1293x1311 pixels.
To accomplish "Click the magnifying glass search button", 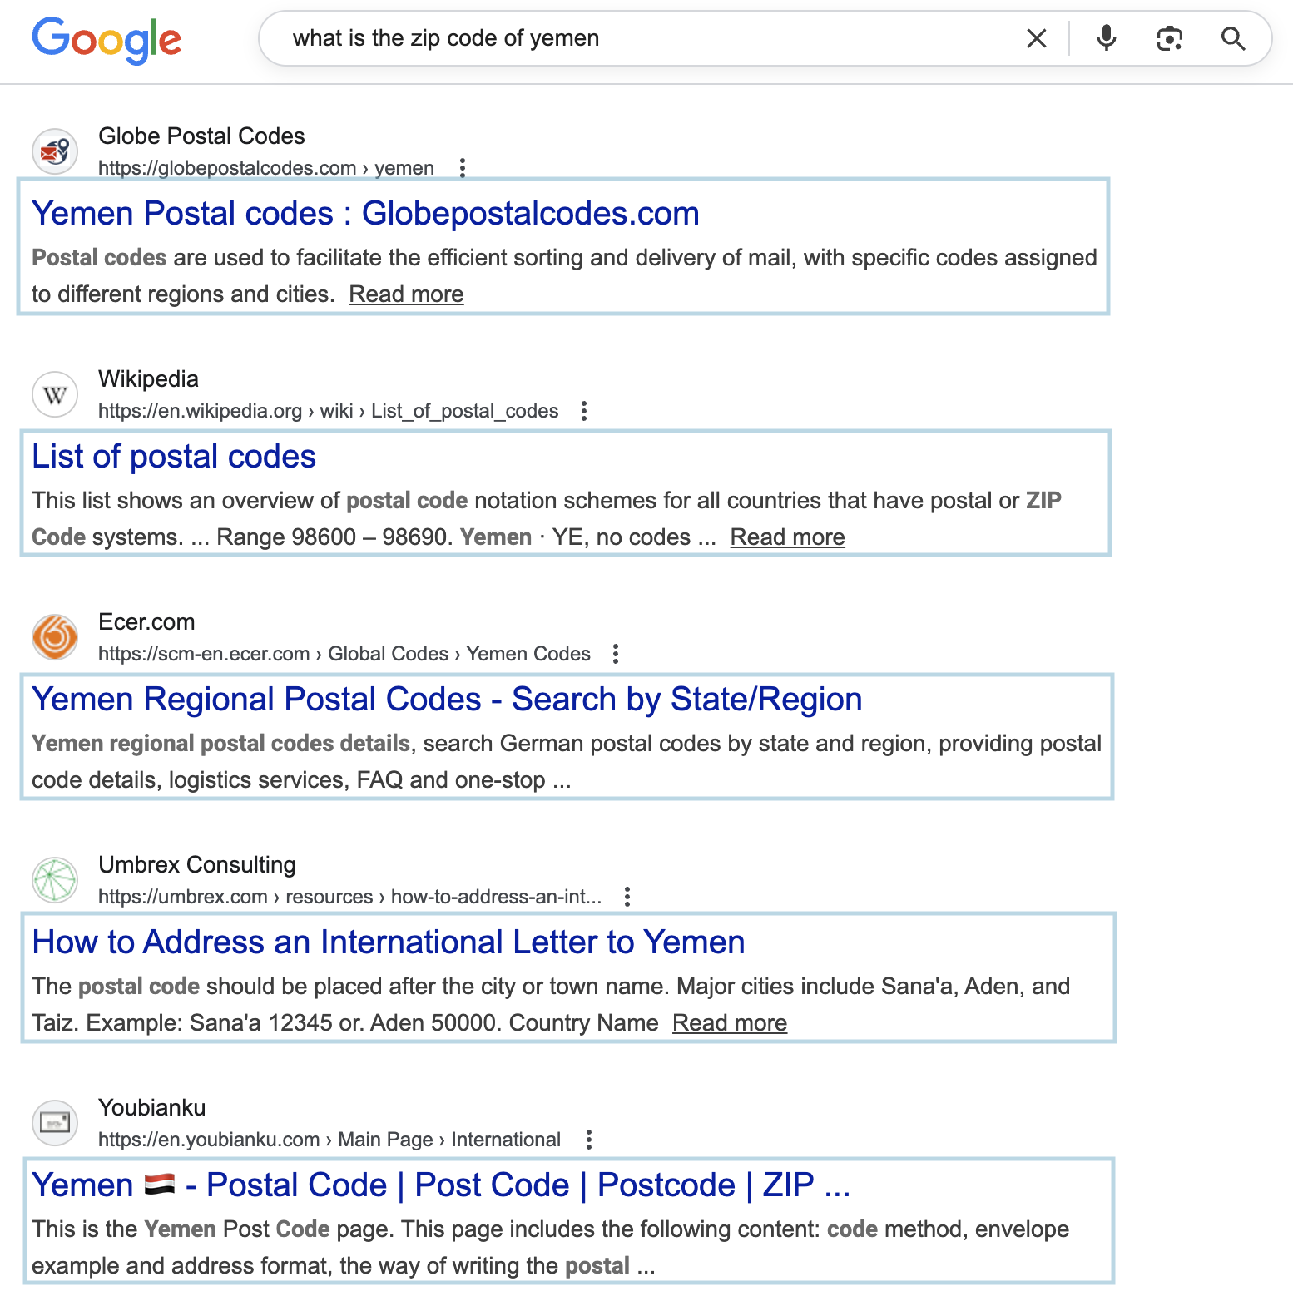I will (1232, 38).
